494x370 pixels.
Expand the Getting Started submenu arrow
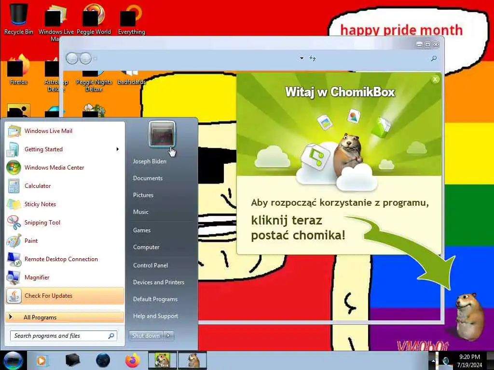click(118, 149)
